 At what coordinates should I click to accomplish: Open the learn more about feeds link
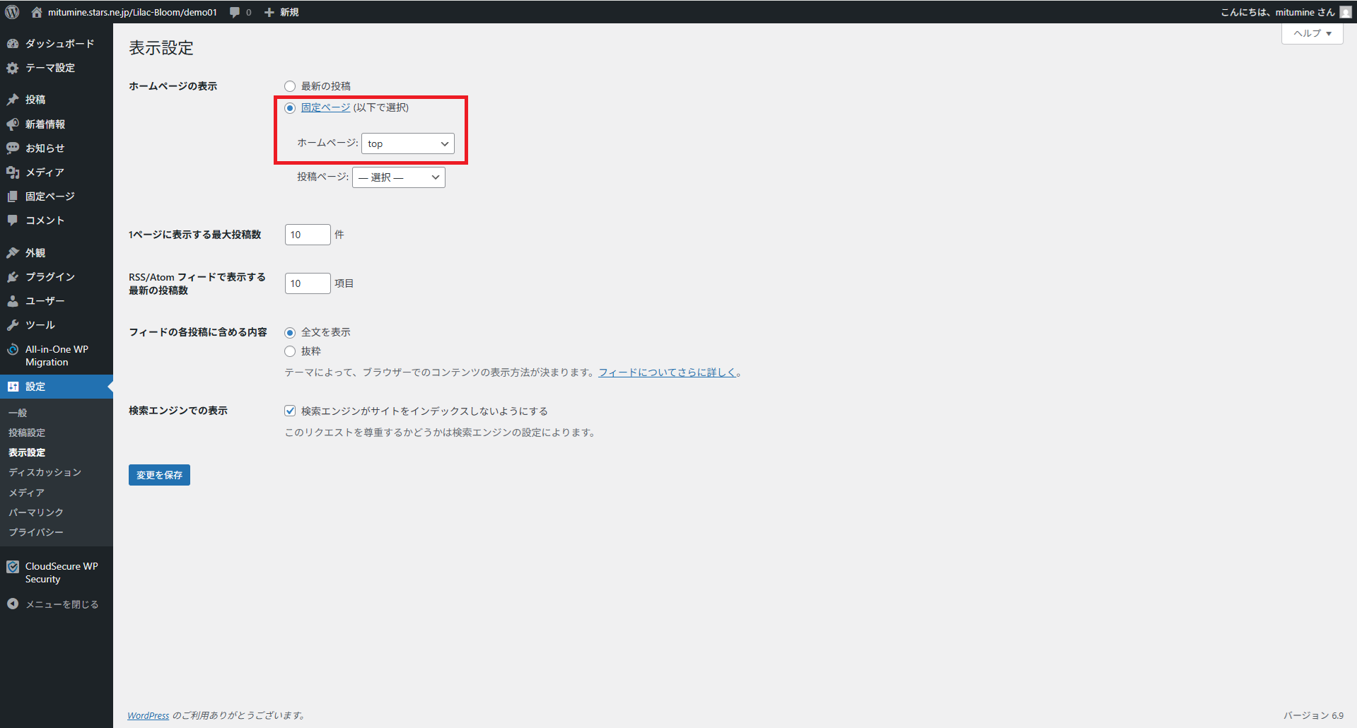(x=667, y=372)
